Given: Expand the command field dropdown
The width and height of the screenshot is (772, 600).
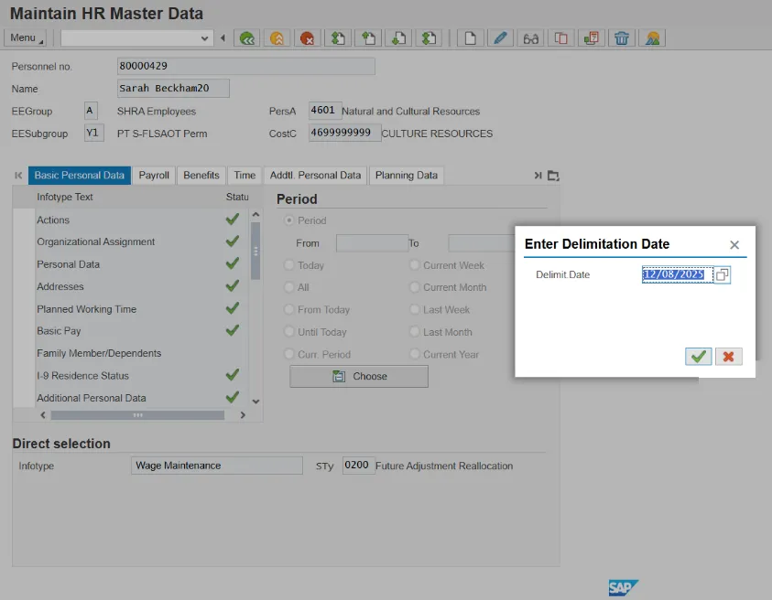Looking at the screenshot, I should (205, 38).
